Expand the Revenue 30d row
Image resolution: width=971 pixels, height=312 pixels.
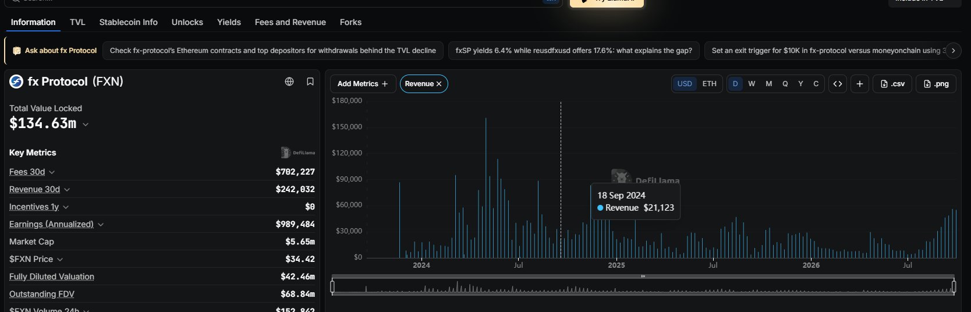pos(67,190)
